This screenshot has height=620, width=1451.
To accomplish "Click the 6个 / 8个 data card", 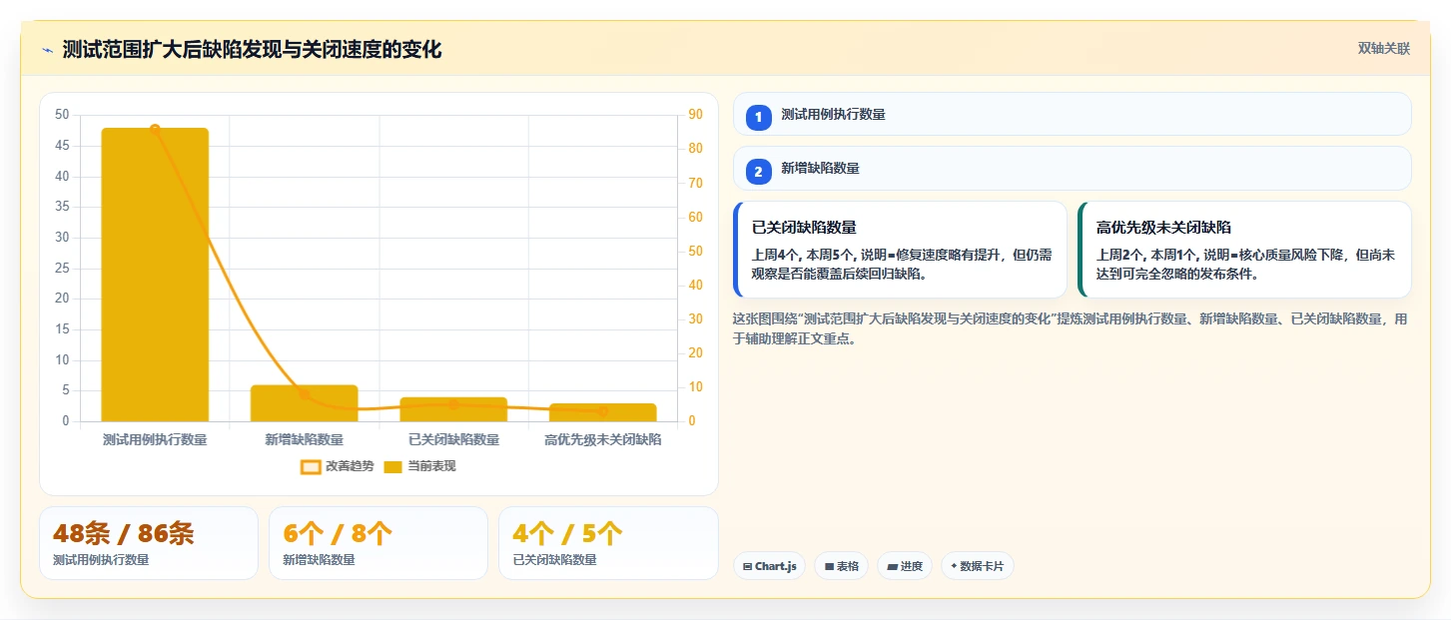I will pyautogui.click(x=378, y=543).
